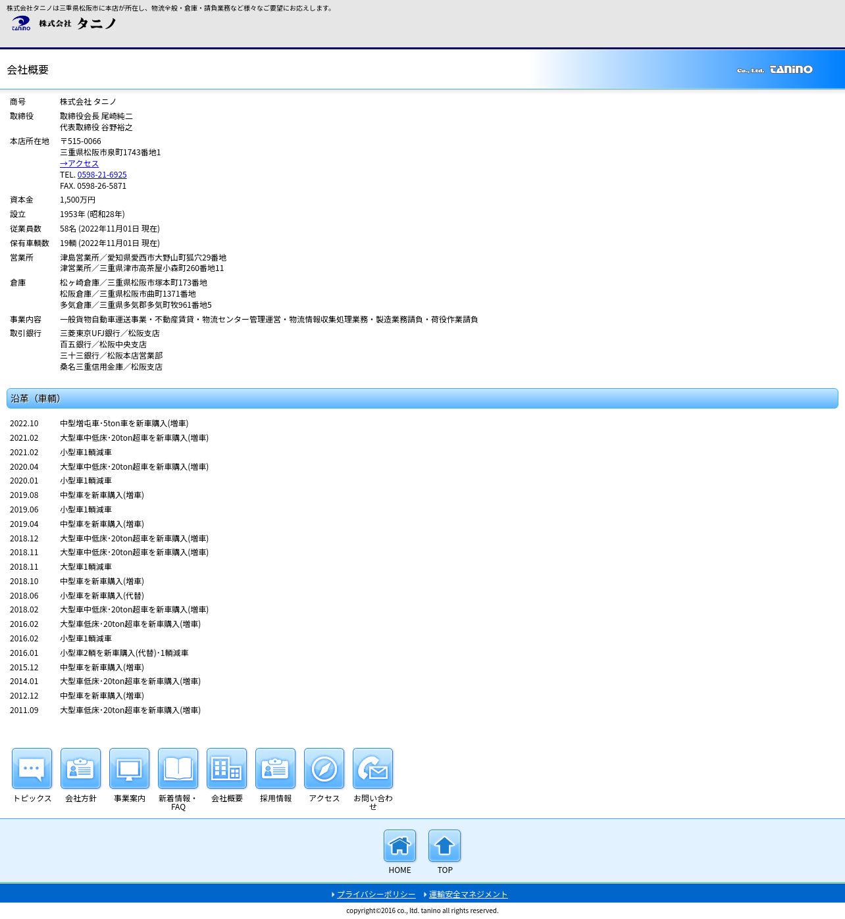The height and width of the screenshot is (919, 845).
Task: Click the 会社方針 ID card icon
Action: coord(80,768)
